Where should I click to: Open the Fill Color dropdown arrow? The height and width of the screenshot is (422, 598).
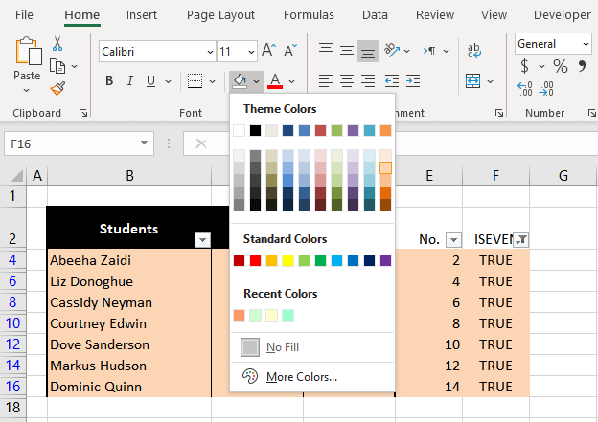pyautogui.click(x=256, y=81)
